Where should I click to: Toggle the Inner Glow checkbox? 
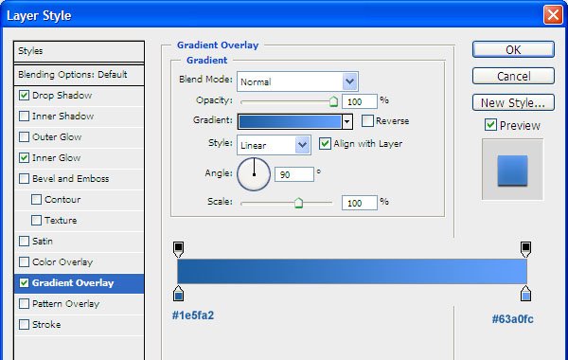pyautogui.click(x=24, y=157)
